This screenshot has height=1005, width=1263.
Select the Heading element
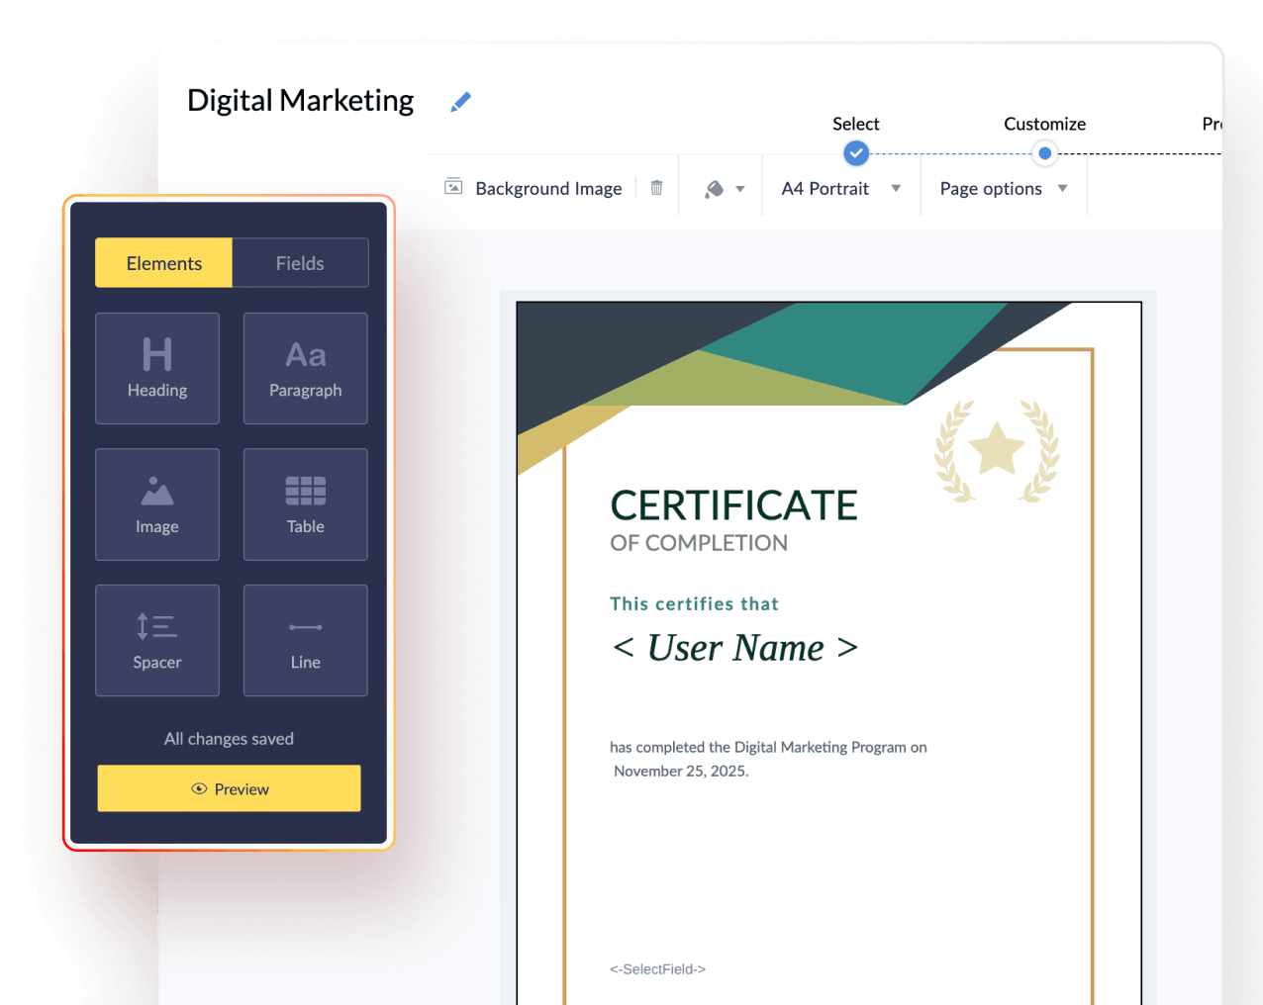[156, 368]
